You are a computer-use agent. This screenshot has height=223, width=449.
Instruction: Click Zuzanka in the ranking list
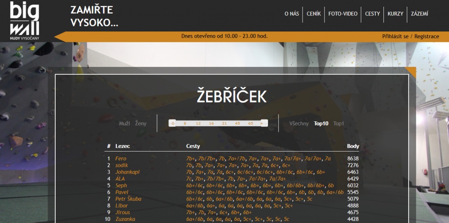(126, 219)
